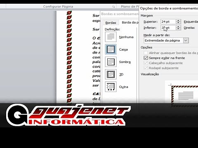This screenshot has height=148, width=198.
Task: Select the Nenhuma border setting icon
Action: coord(111,37)
